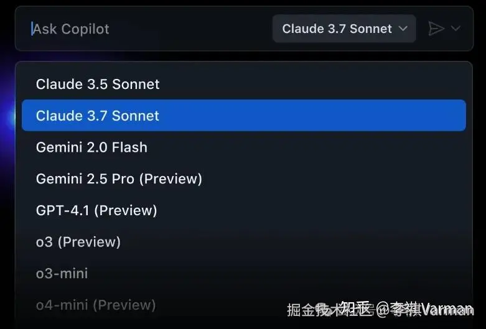Pick Gemini 2.5 Pro (Preview) model
This screenshot has width=486, height=329.
tap(119, 179)
